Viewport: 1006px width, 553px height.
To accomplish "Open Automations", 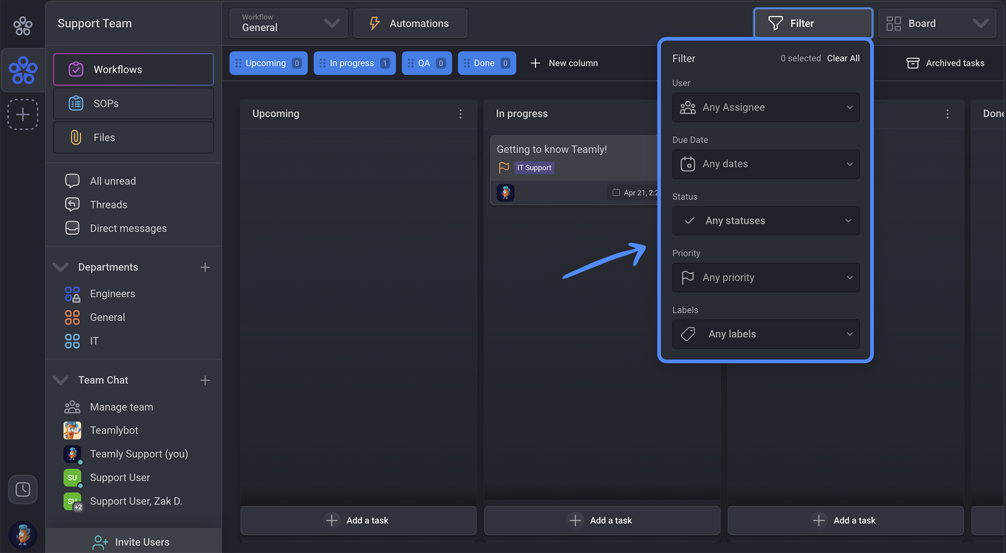I will point(410,23).
